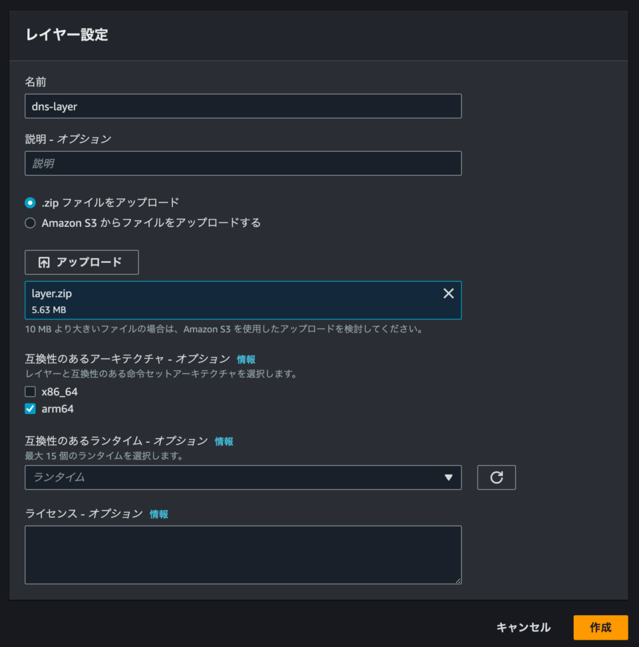Open 情報 link next to 互換性のあるランタイム
Image resolution: width=639 pixels, height=647 pixels.
coord(224,441)
